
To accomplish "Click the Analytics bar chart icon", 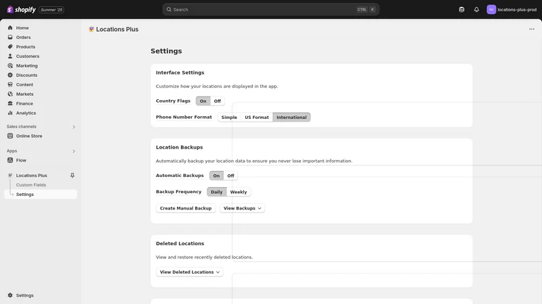I will coord(10,113).
